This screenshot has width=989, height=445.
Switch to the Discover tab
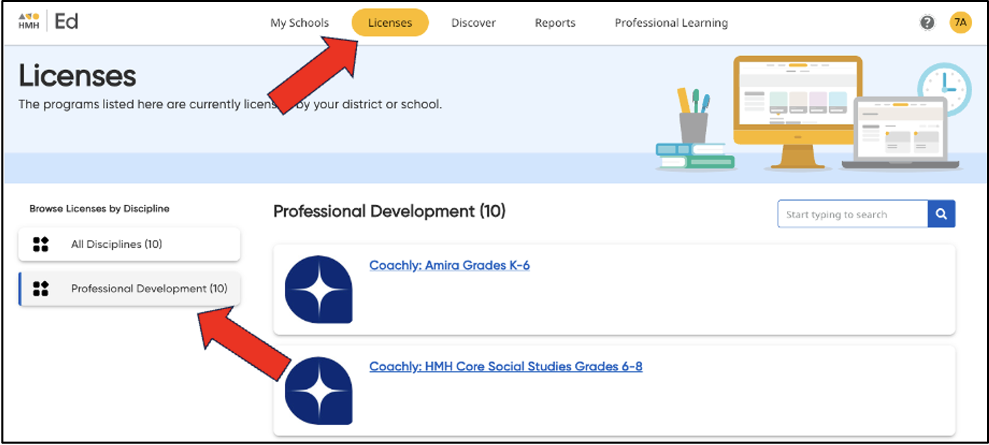coord(473,23)
